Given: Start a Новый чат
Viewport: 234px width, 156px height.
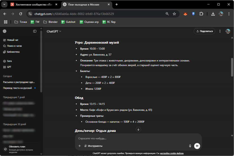Looking at the screenshot, I should [x=11, y=40].
